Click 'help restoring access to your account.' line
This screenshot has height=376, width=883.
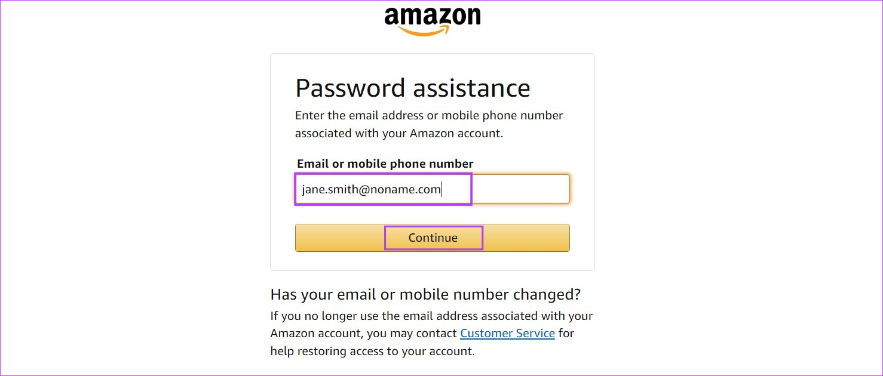372,351
